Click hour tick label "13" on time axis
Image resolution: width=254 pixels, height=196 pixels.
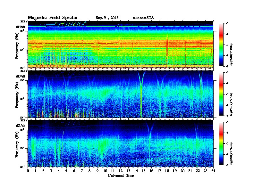pos(128,171)
